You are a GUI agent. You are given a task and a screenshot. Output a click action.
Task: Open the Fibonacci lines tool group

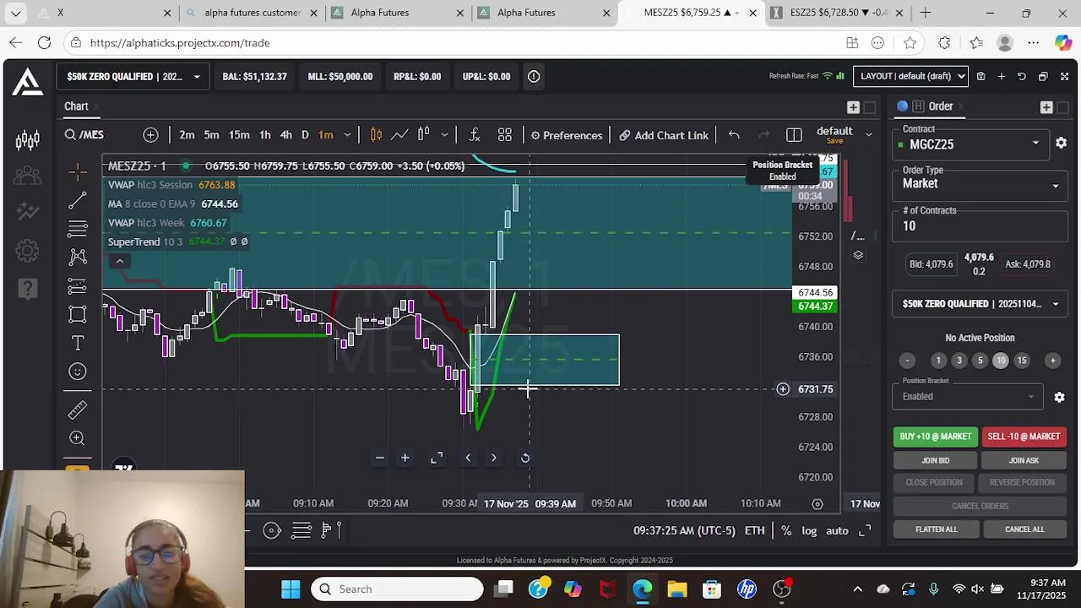[78, 229]
